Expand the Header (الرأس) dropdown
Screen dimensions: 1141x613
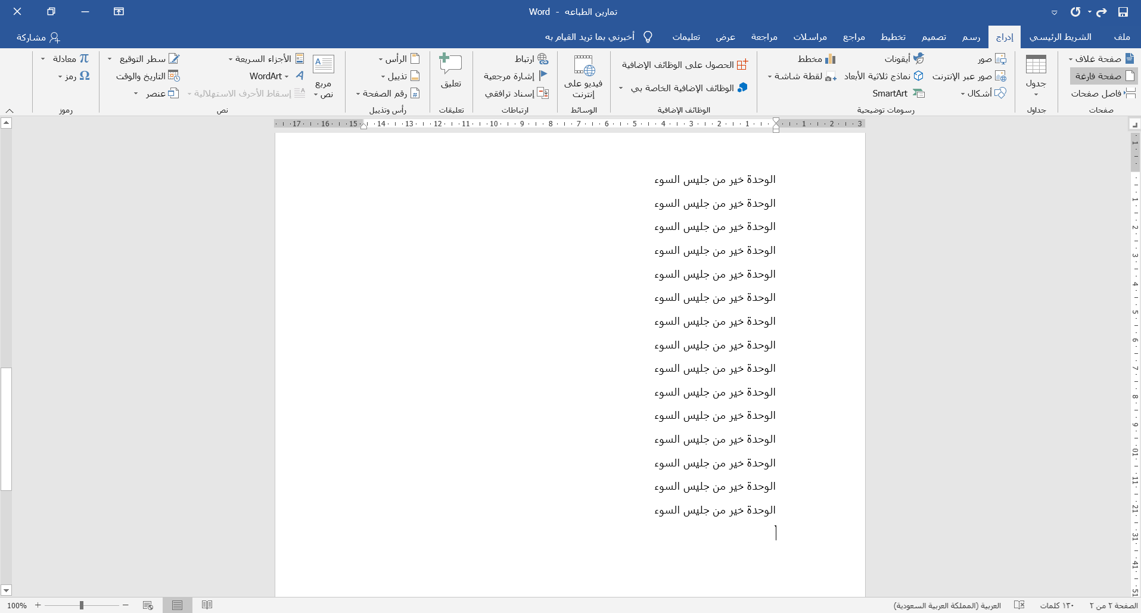pos(399,59)
